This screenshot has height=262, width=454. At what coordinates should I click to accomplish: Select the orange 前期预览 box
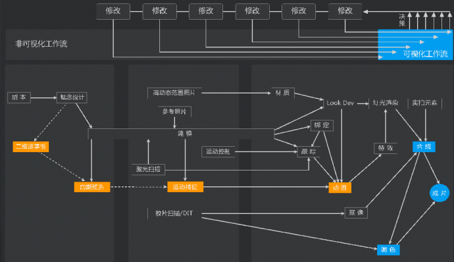(92, 187)
